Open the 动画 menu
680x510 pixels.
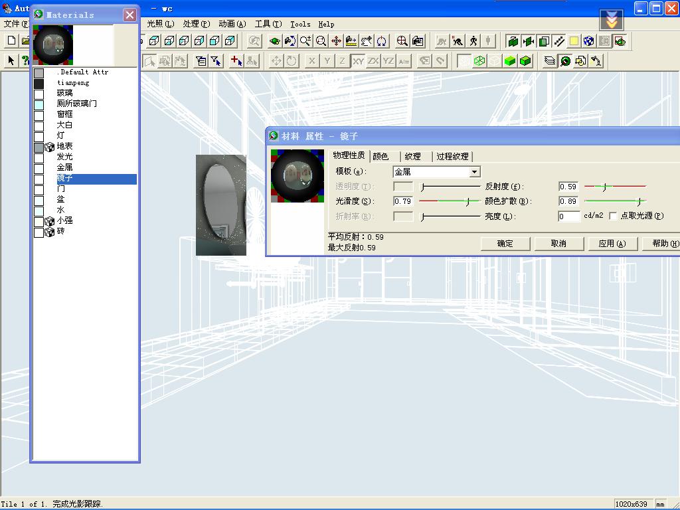pyautogui.click(x=232, y=24)
